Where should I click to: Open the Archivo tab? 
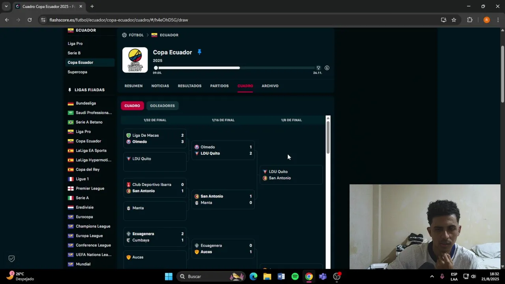click(x=270, y=86)
